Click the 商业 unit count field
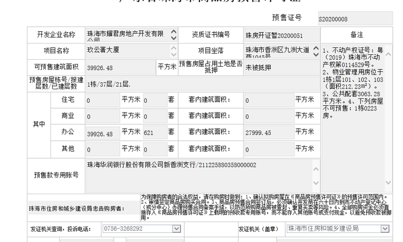This screenshot has width=403, height=242. (155, 116)
